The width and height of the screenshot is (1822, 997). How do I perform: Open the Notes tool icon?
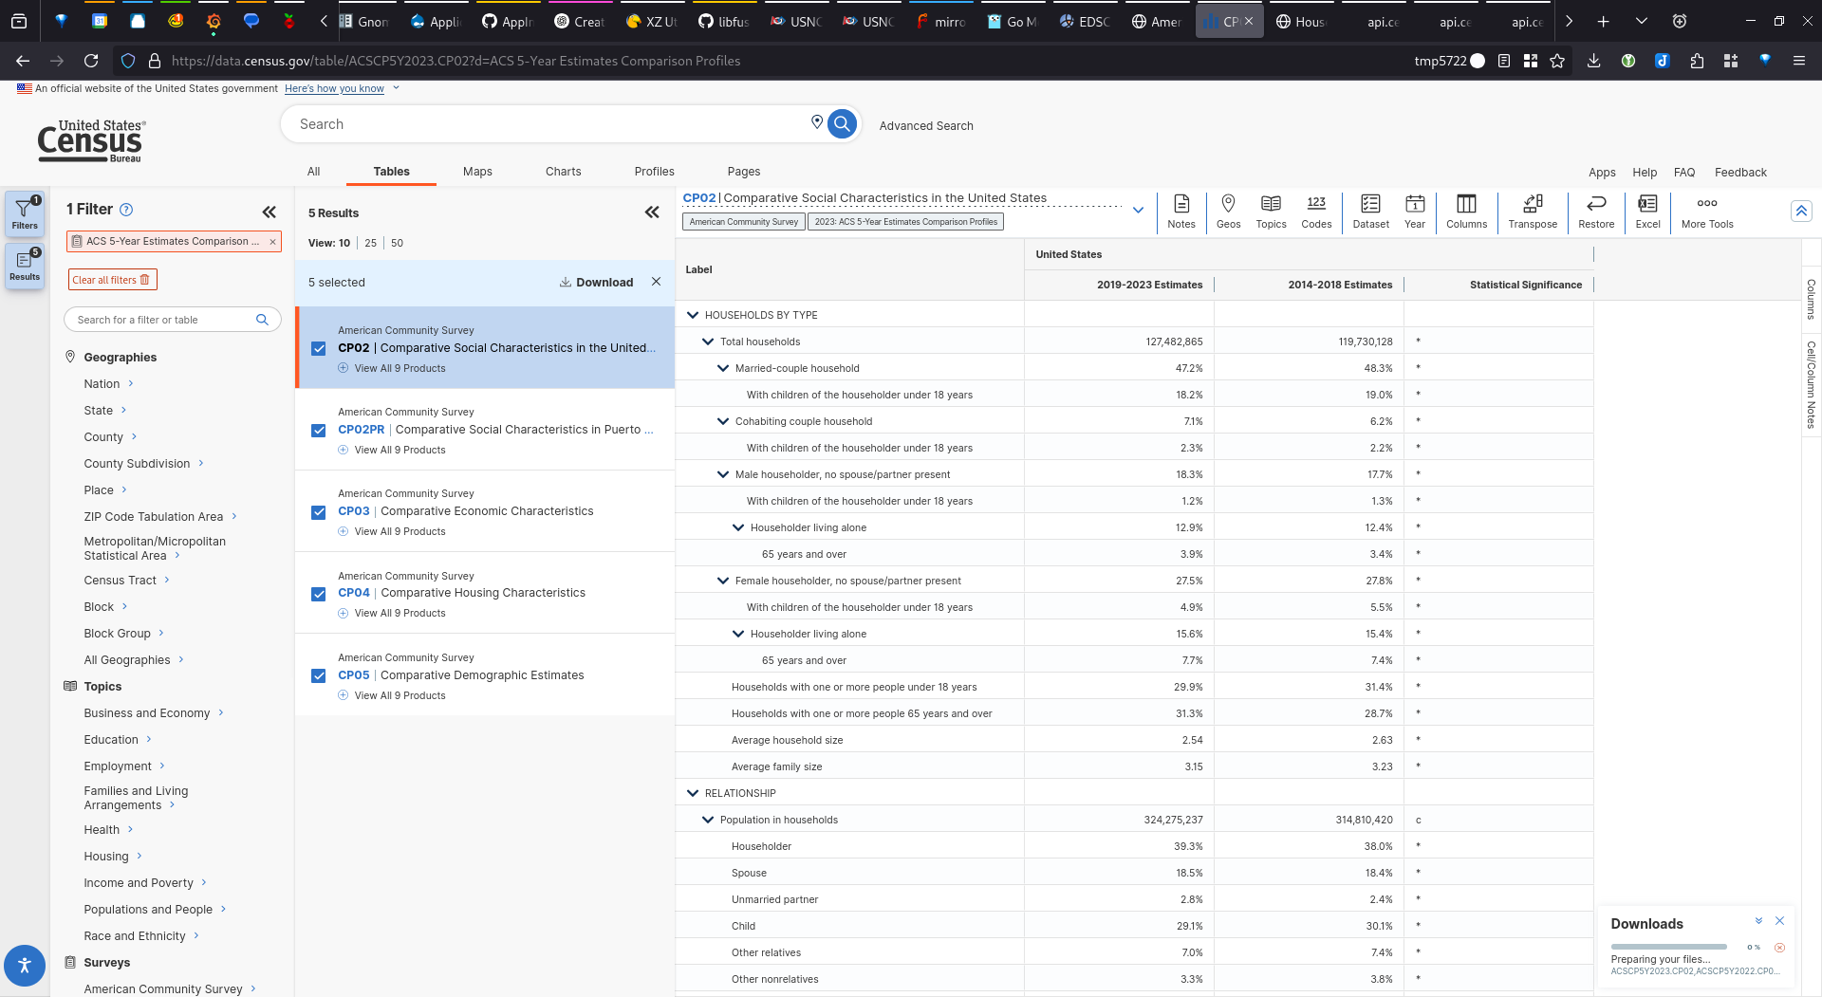tap(1181, 211)
